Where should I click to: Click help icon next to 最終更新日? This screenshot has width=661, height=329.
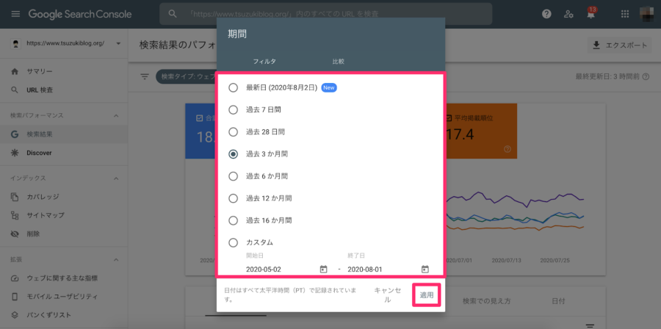coord(646,76)
